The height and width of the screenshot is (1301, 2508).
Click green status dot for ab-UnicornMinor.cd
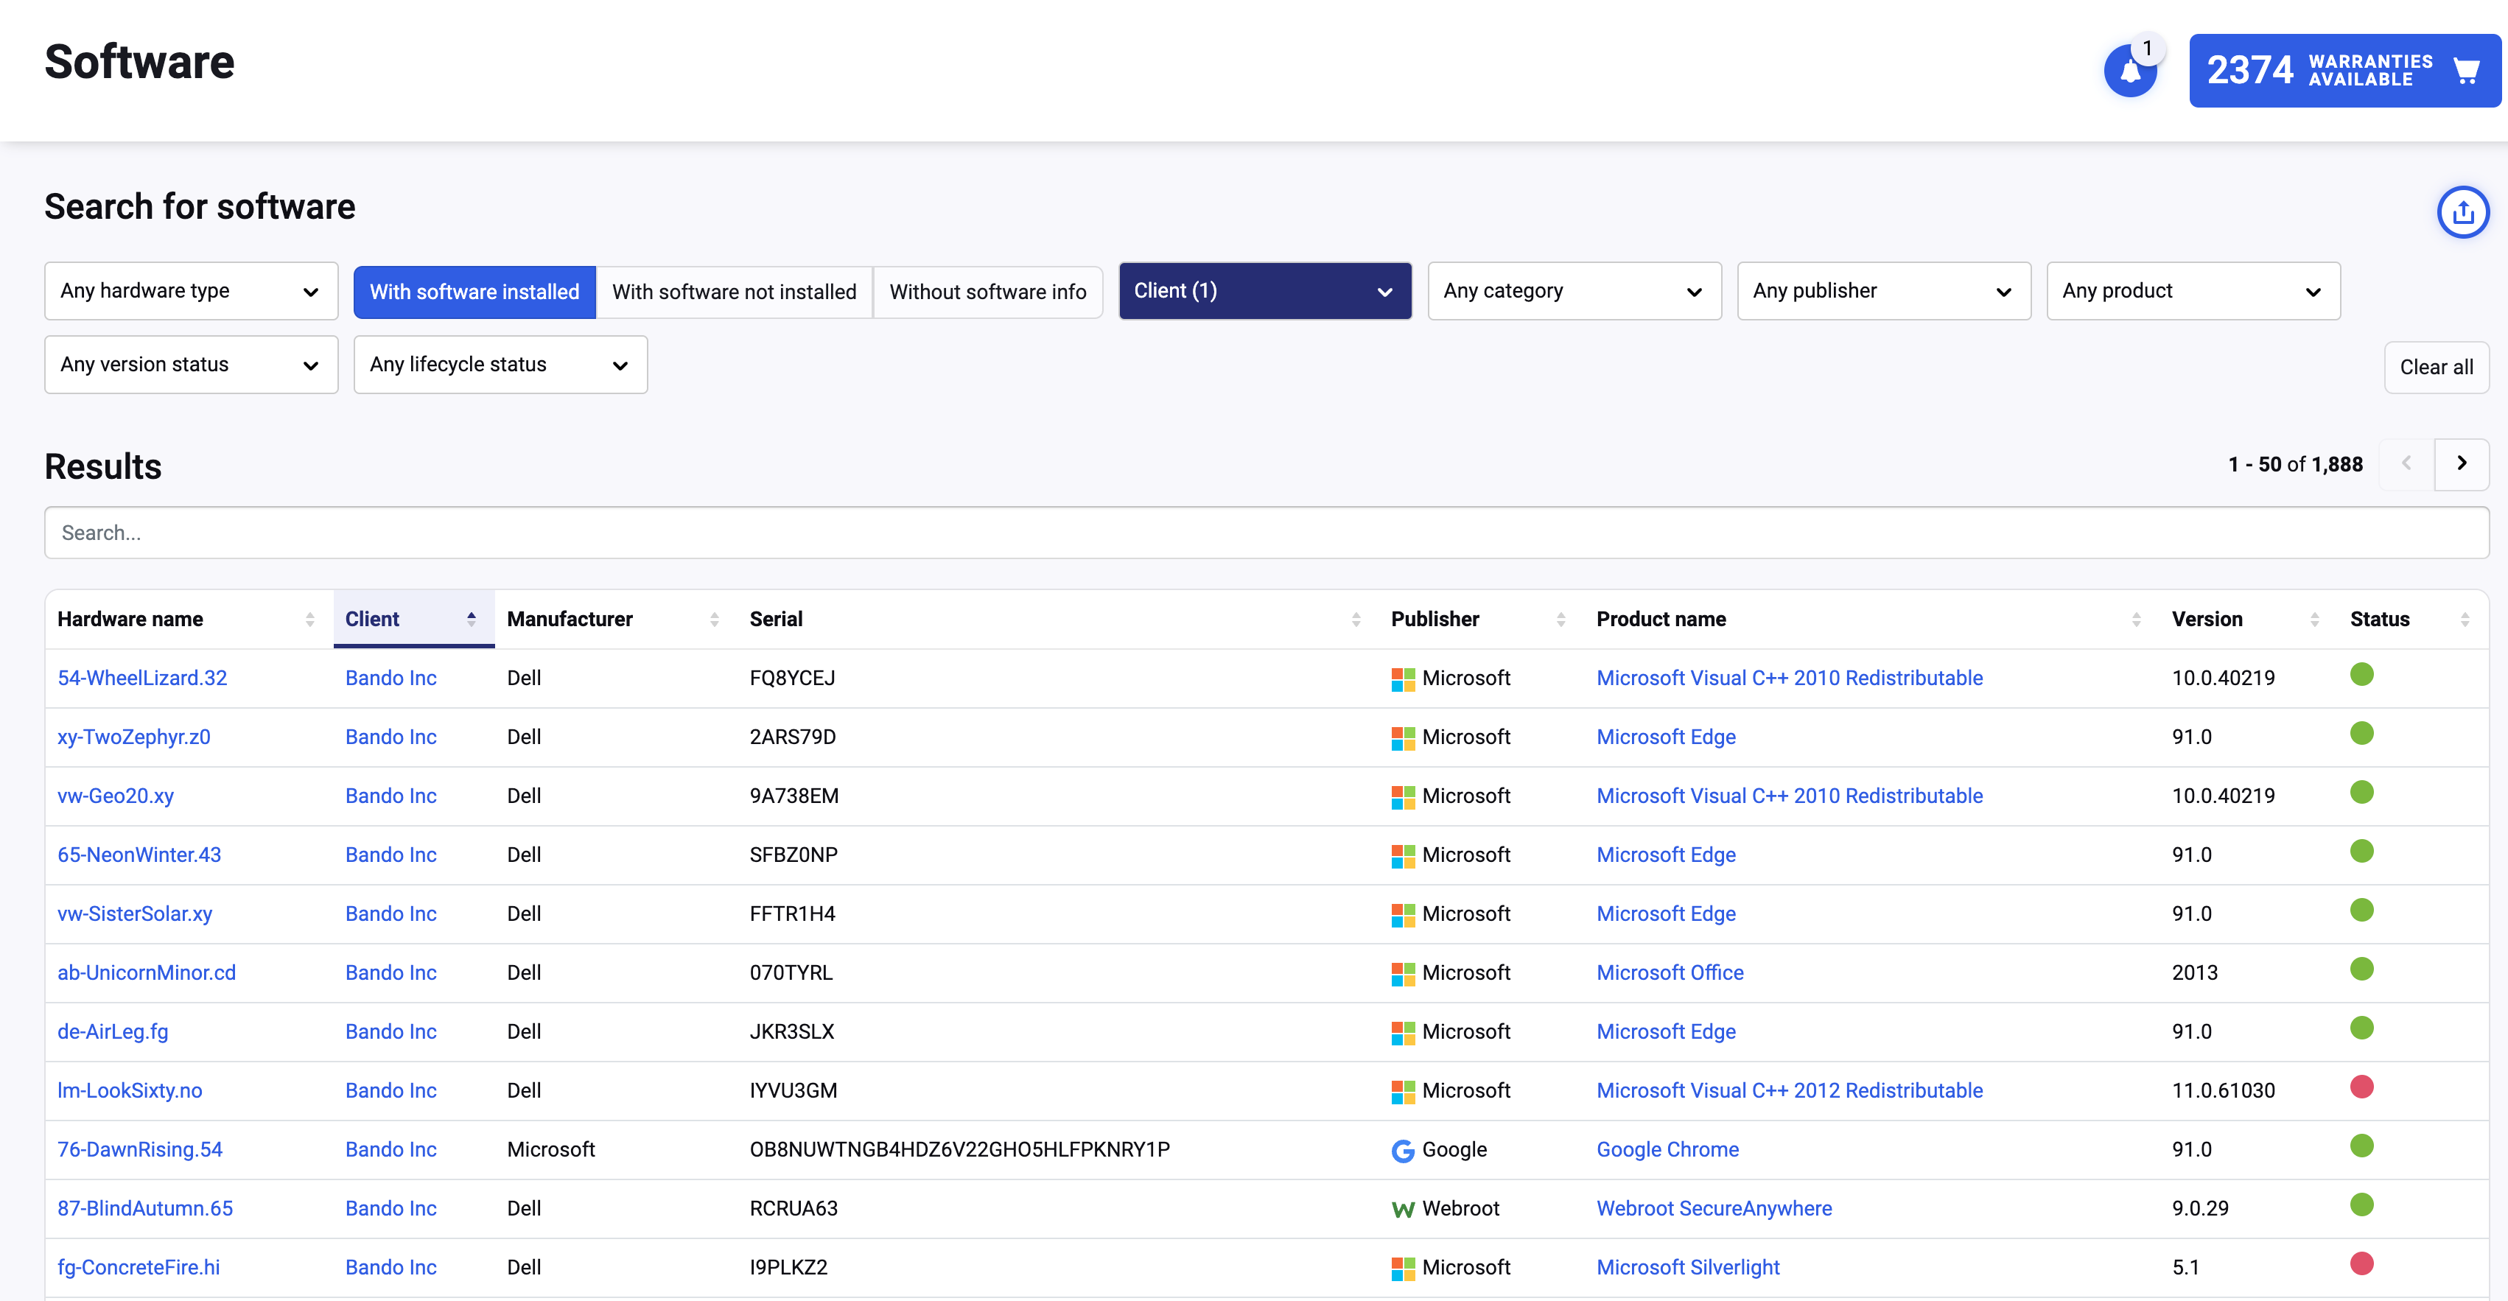[x=2362, y=969]
